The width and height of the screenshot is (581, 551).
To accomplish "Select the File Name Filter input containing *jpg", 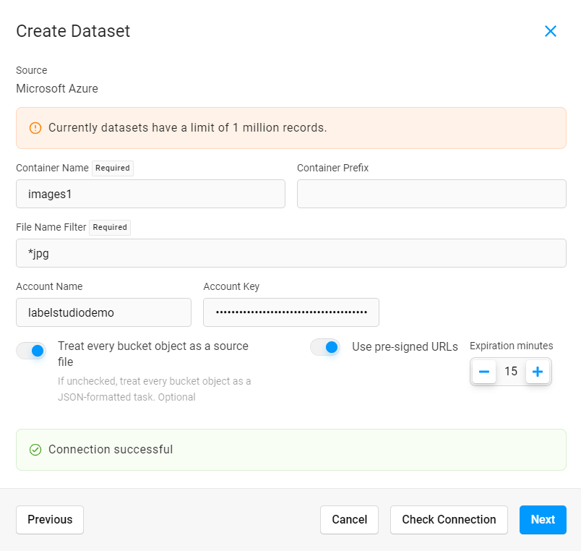I will point(290,253).
